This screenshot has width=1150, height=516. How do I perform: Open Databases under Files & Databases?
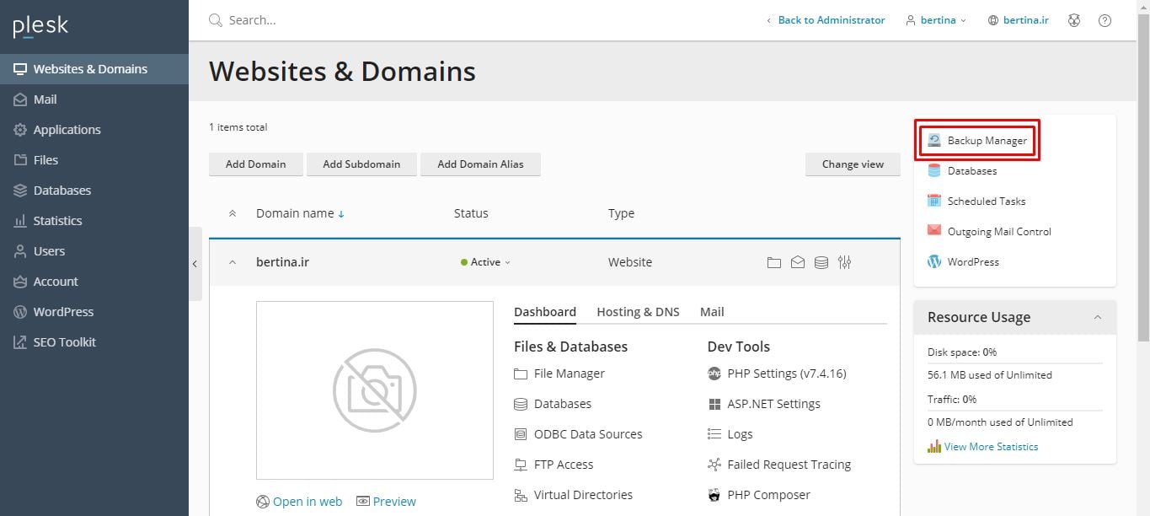tap(553, 404)
